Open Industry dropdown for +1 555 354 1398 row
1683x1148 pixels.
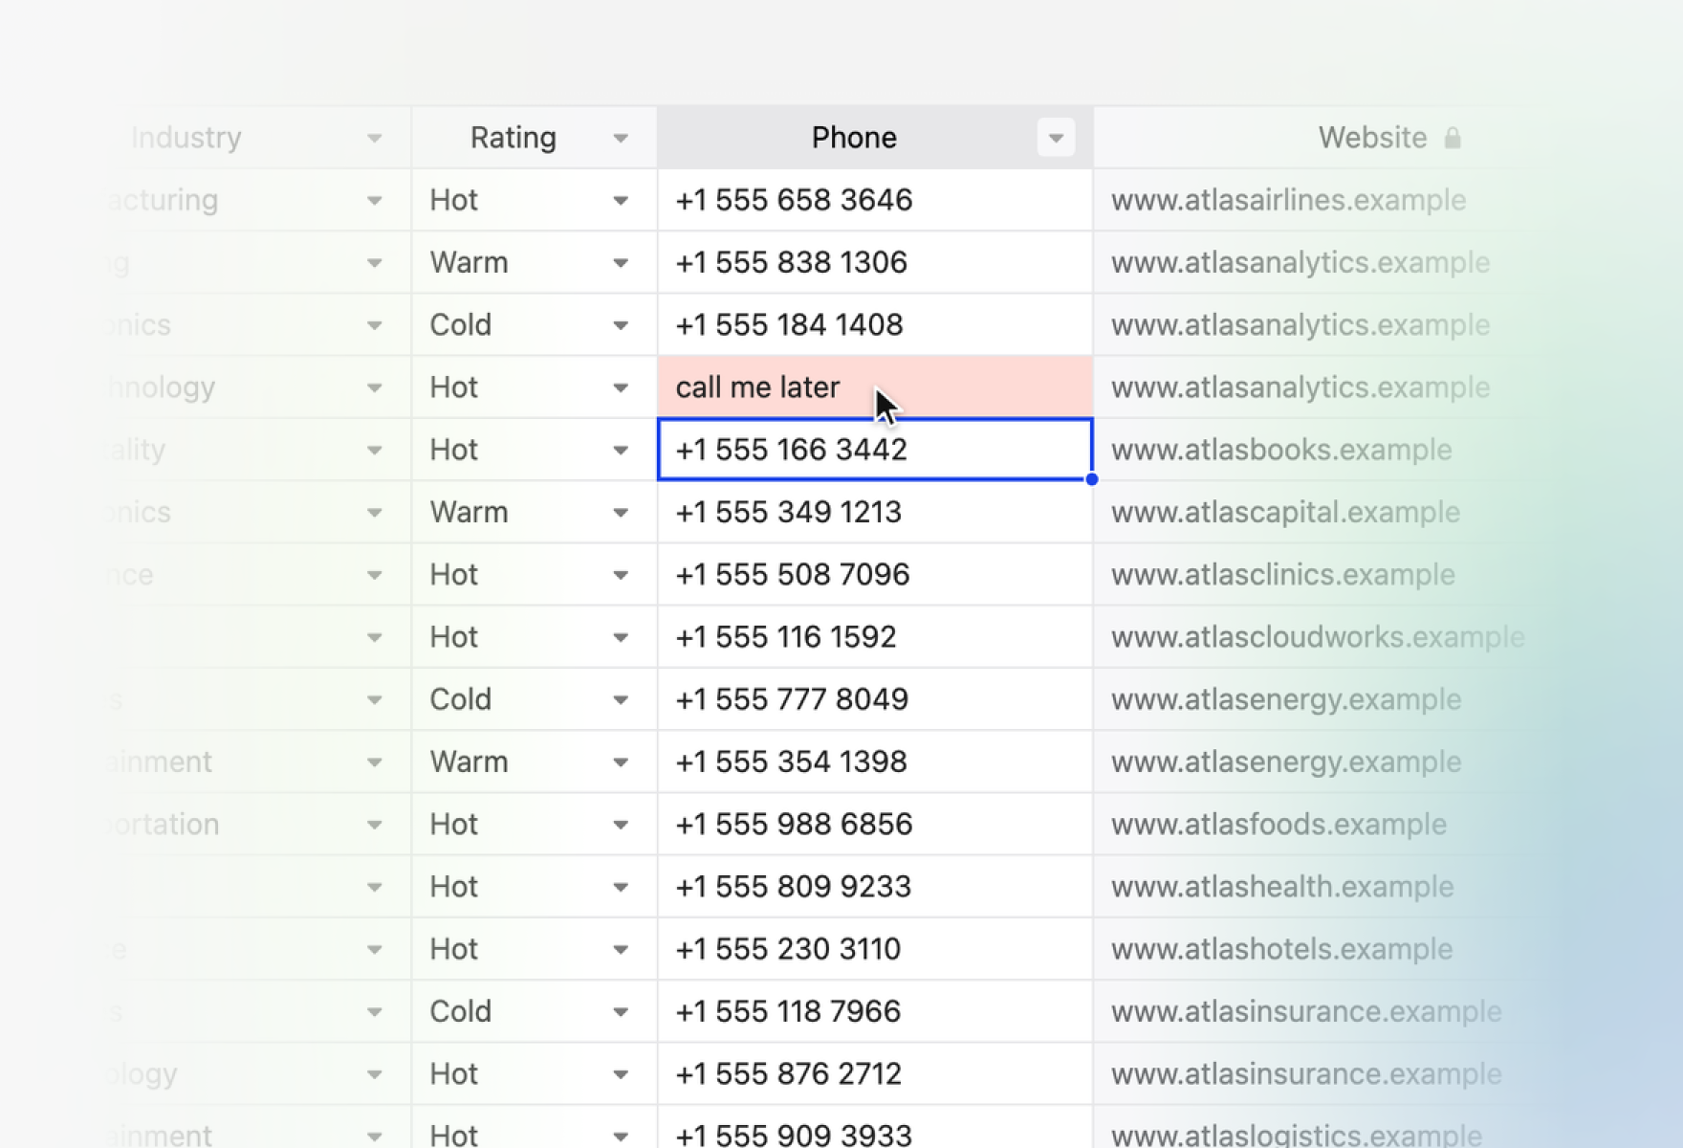tap(375, 762)
